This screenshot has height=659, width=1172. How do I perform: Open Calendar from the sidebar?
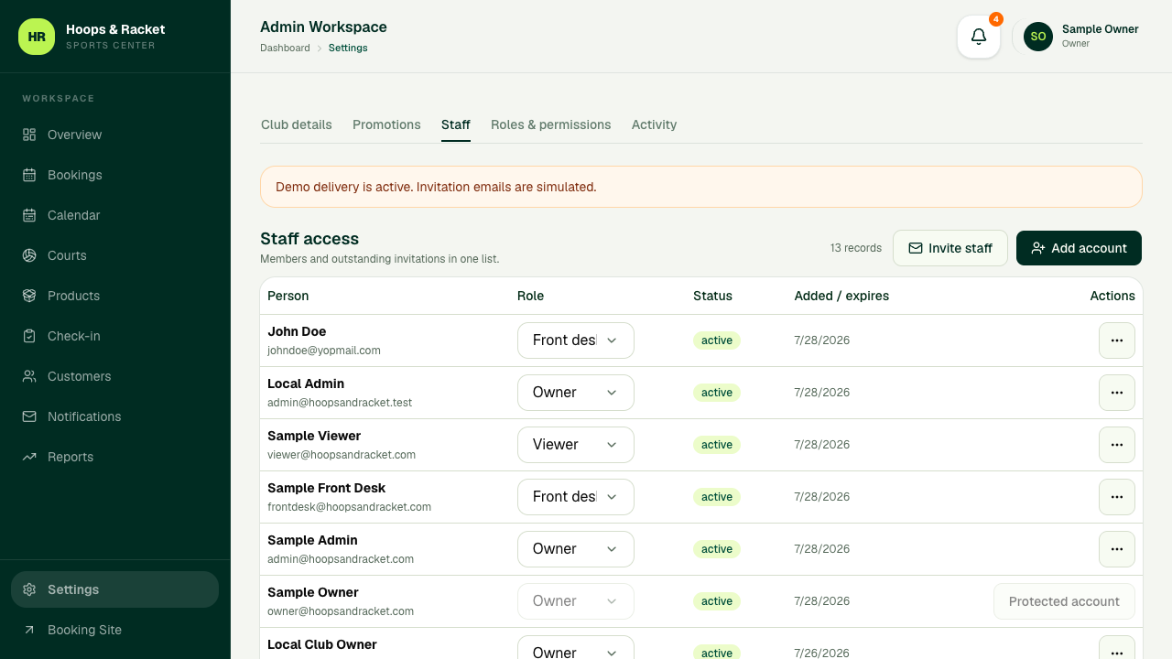point(114,215)
